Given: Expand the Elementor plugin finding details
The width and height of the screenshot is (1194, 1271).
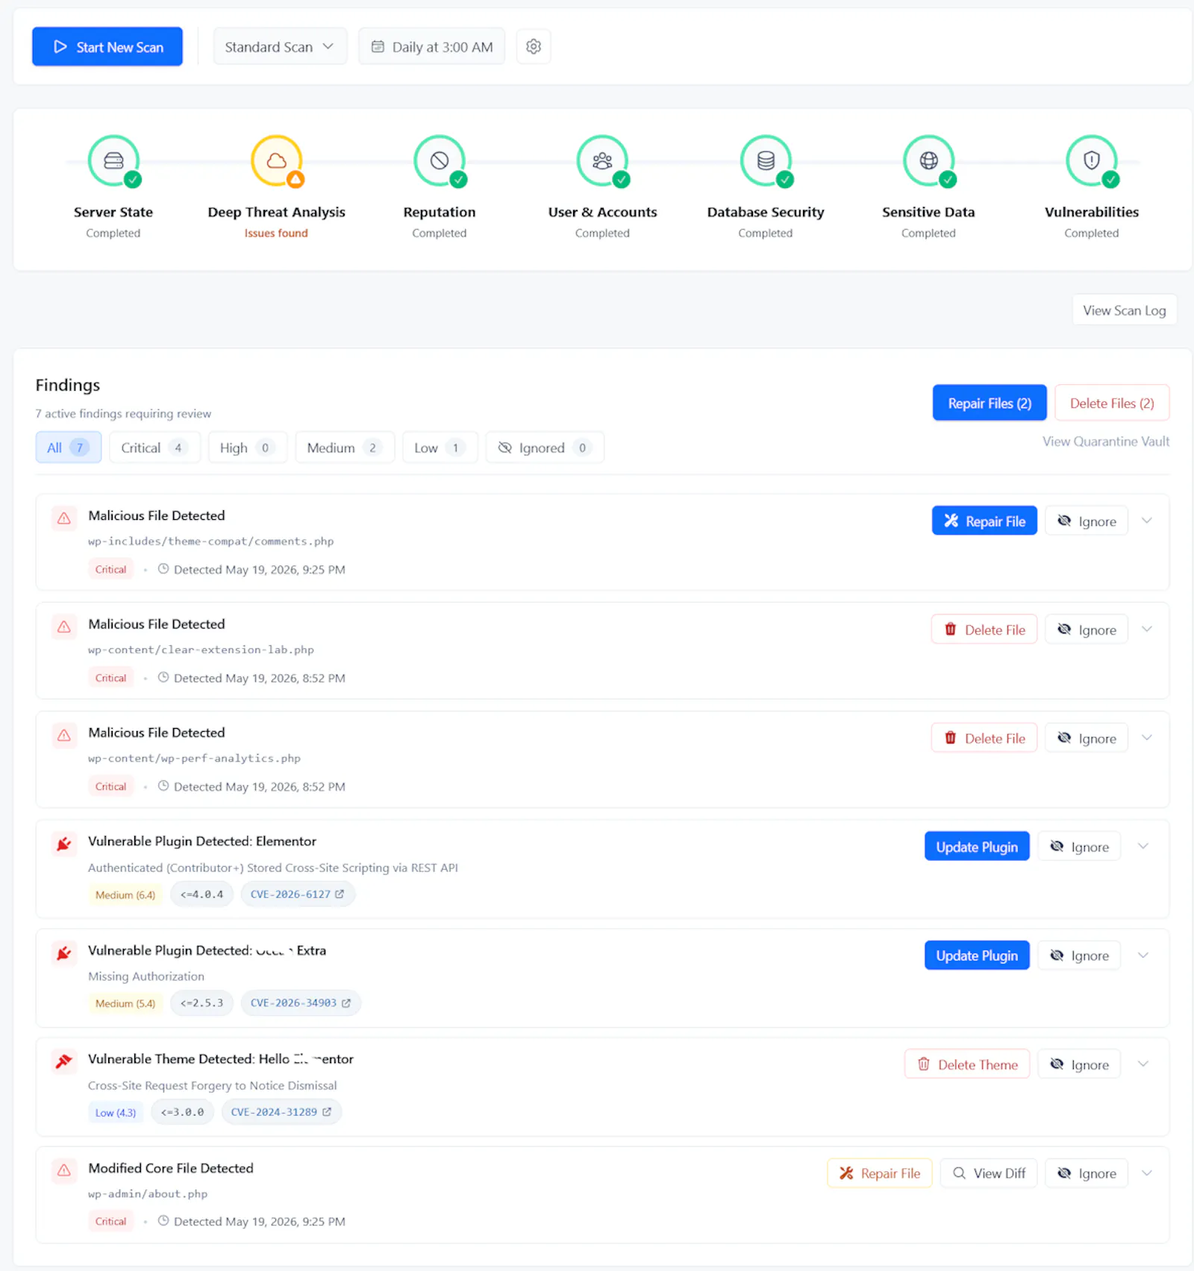Looking at the screenshot, I should pos(1143,847).
